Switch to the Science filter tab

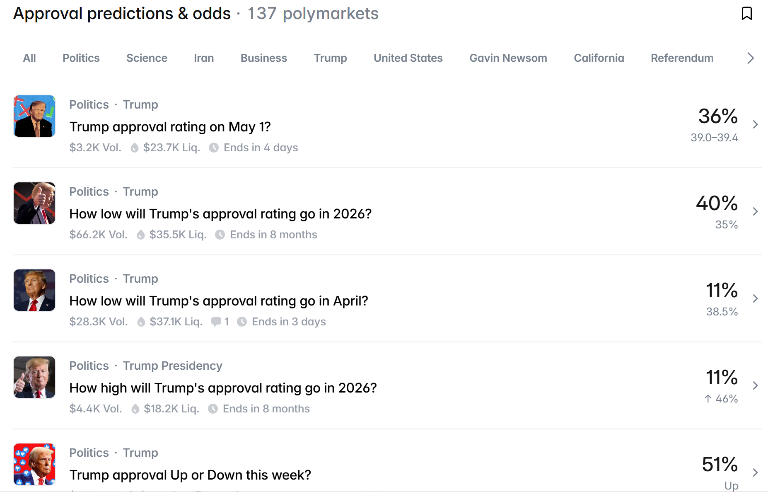tap(147, 58)
